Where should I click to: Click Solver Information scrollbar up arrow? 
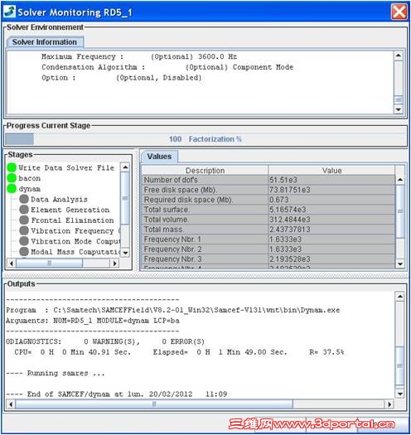click(399, 56)
